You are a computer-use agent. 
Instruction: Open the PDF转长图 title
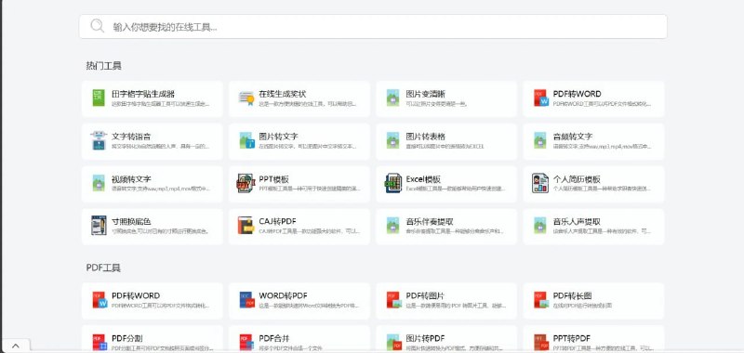pyautogui.click(x=572, y=295)
